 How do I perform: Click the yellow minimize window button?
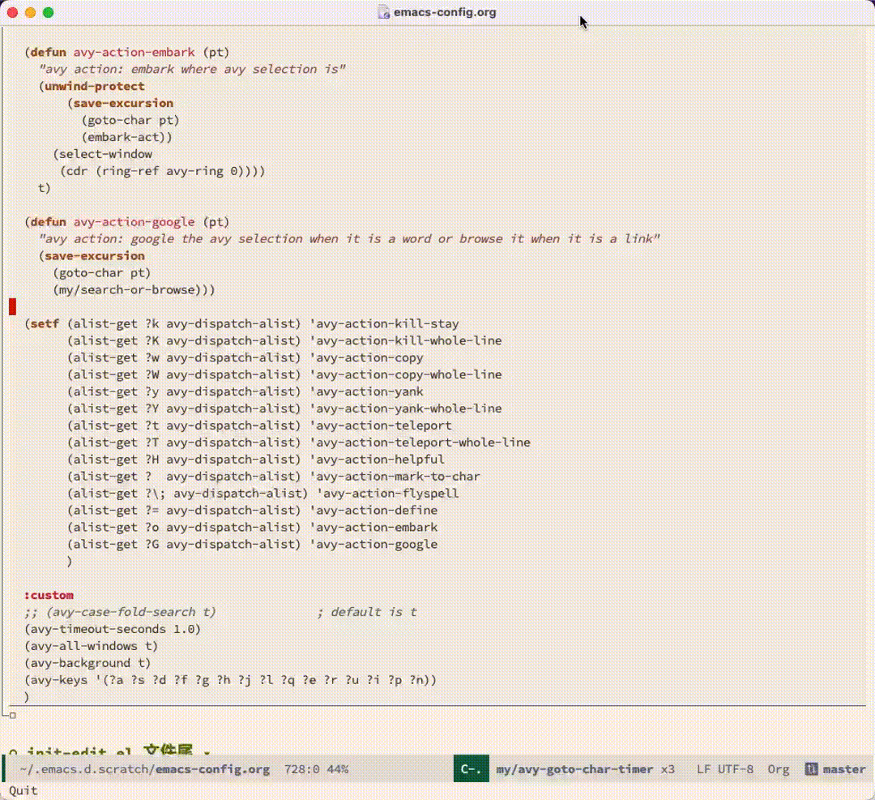coord(30,12)
